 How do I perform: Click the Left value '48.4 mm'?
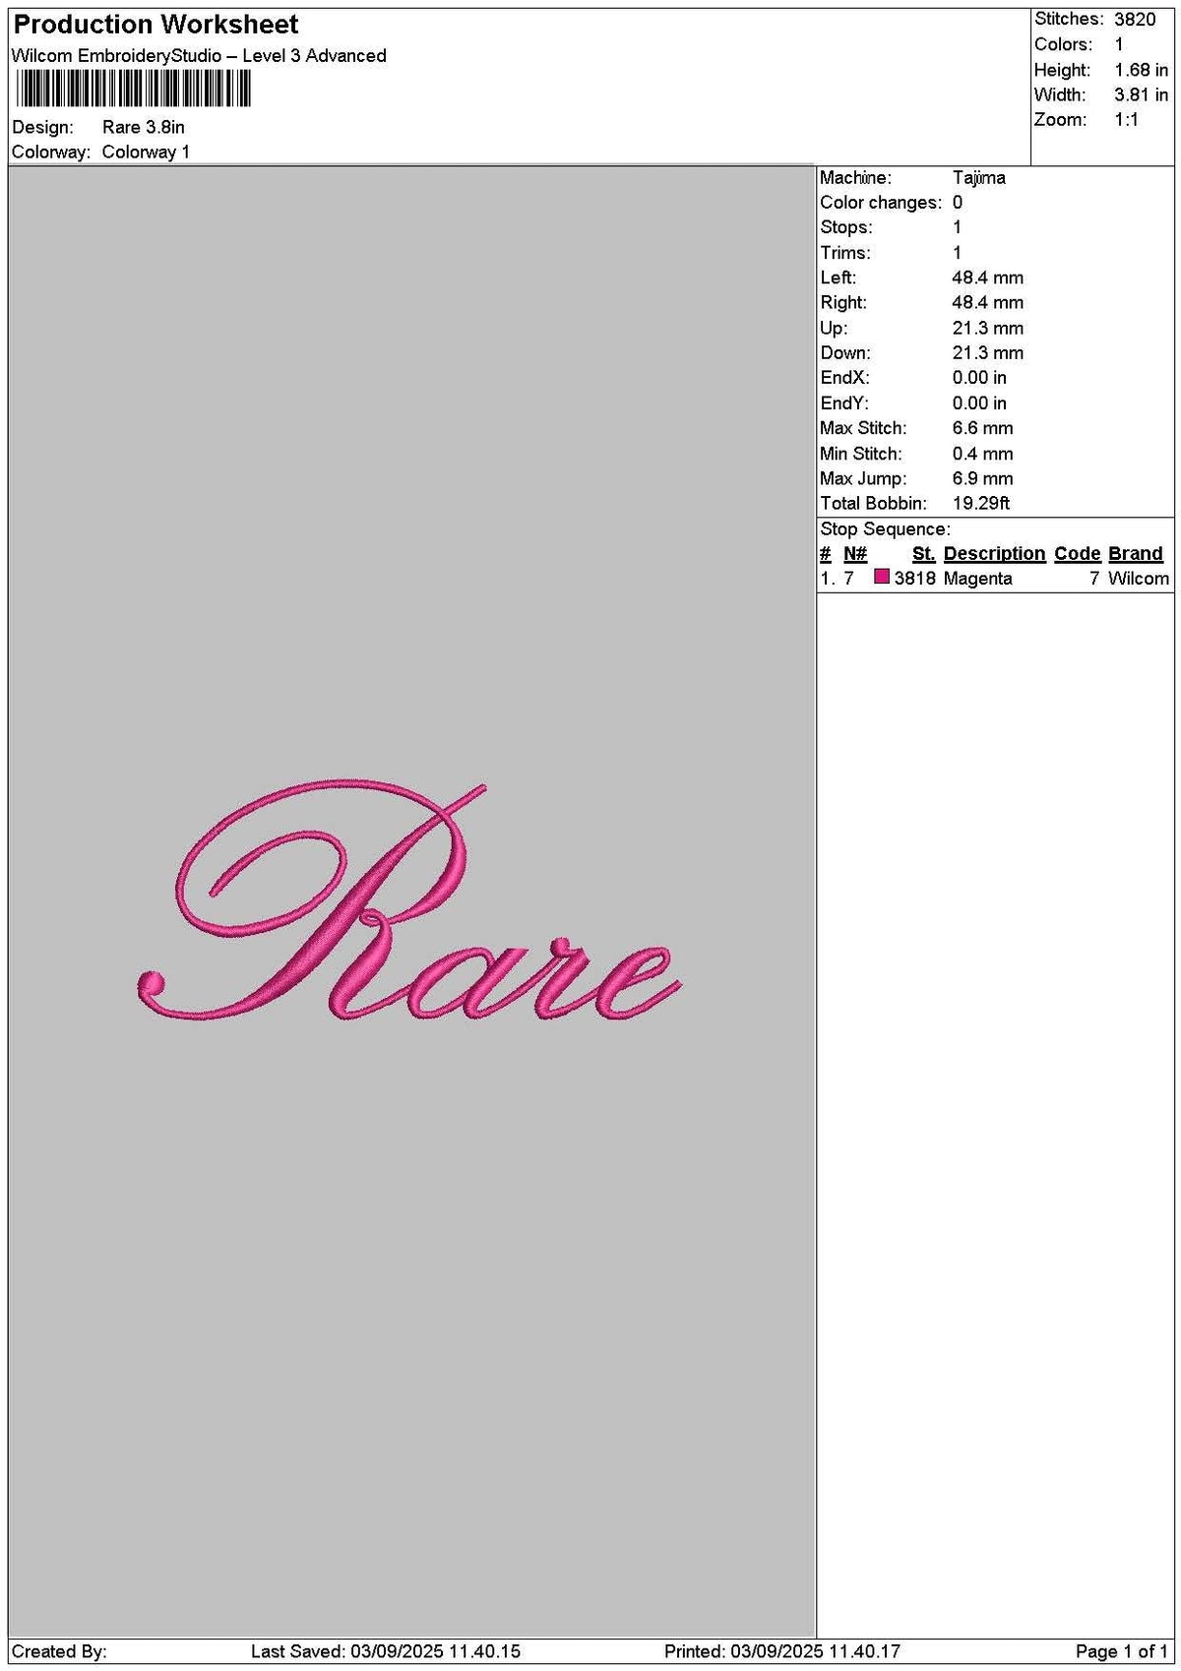click(x=988, y=278)
